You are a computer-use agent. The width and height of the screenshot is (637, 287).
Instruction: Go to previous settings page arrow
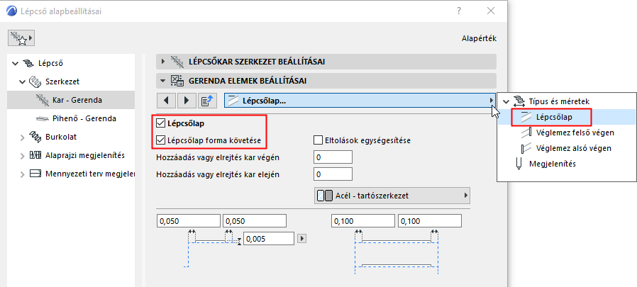pos(167,100)
